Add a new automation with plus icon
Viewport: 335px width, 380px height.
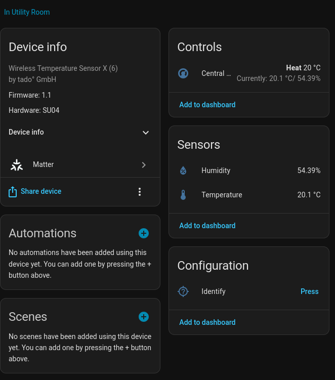[144, 233]
